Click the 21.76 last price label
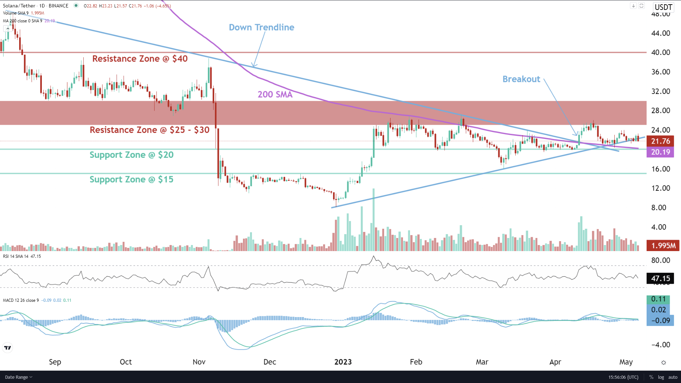This screenshot has height=383, width=681. coord(660,141)
